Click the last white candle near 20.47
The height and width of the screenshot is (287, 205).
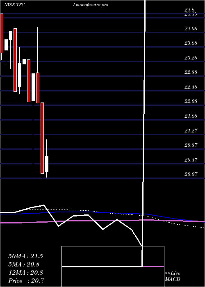click(x=47, y=164)
